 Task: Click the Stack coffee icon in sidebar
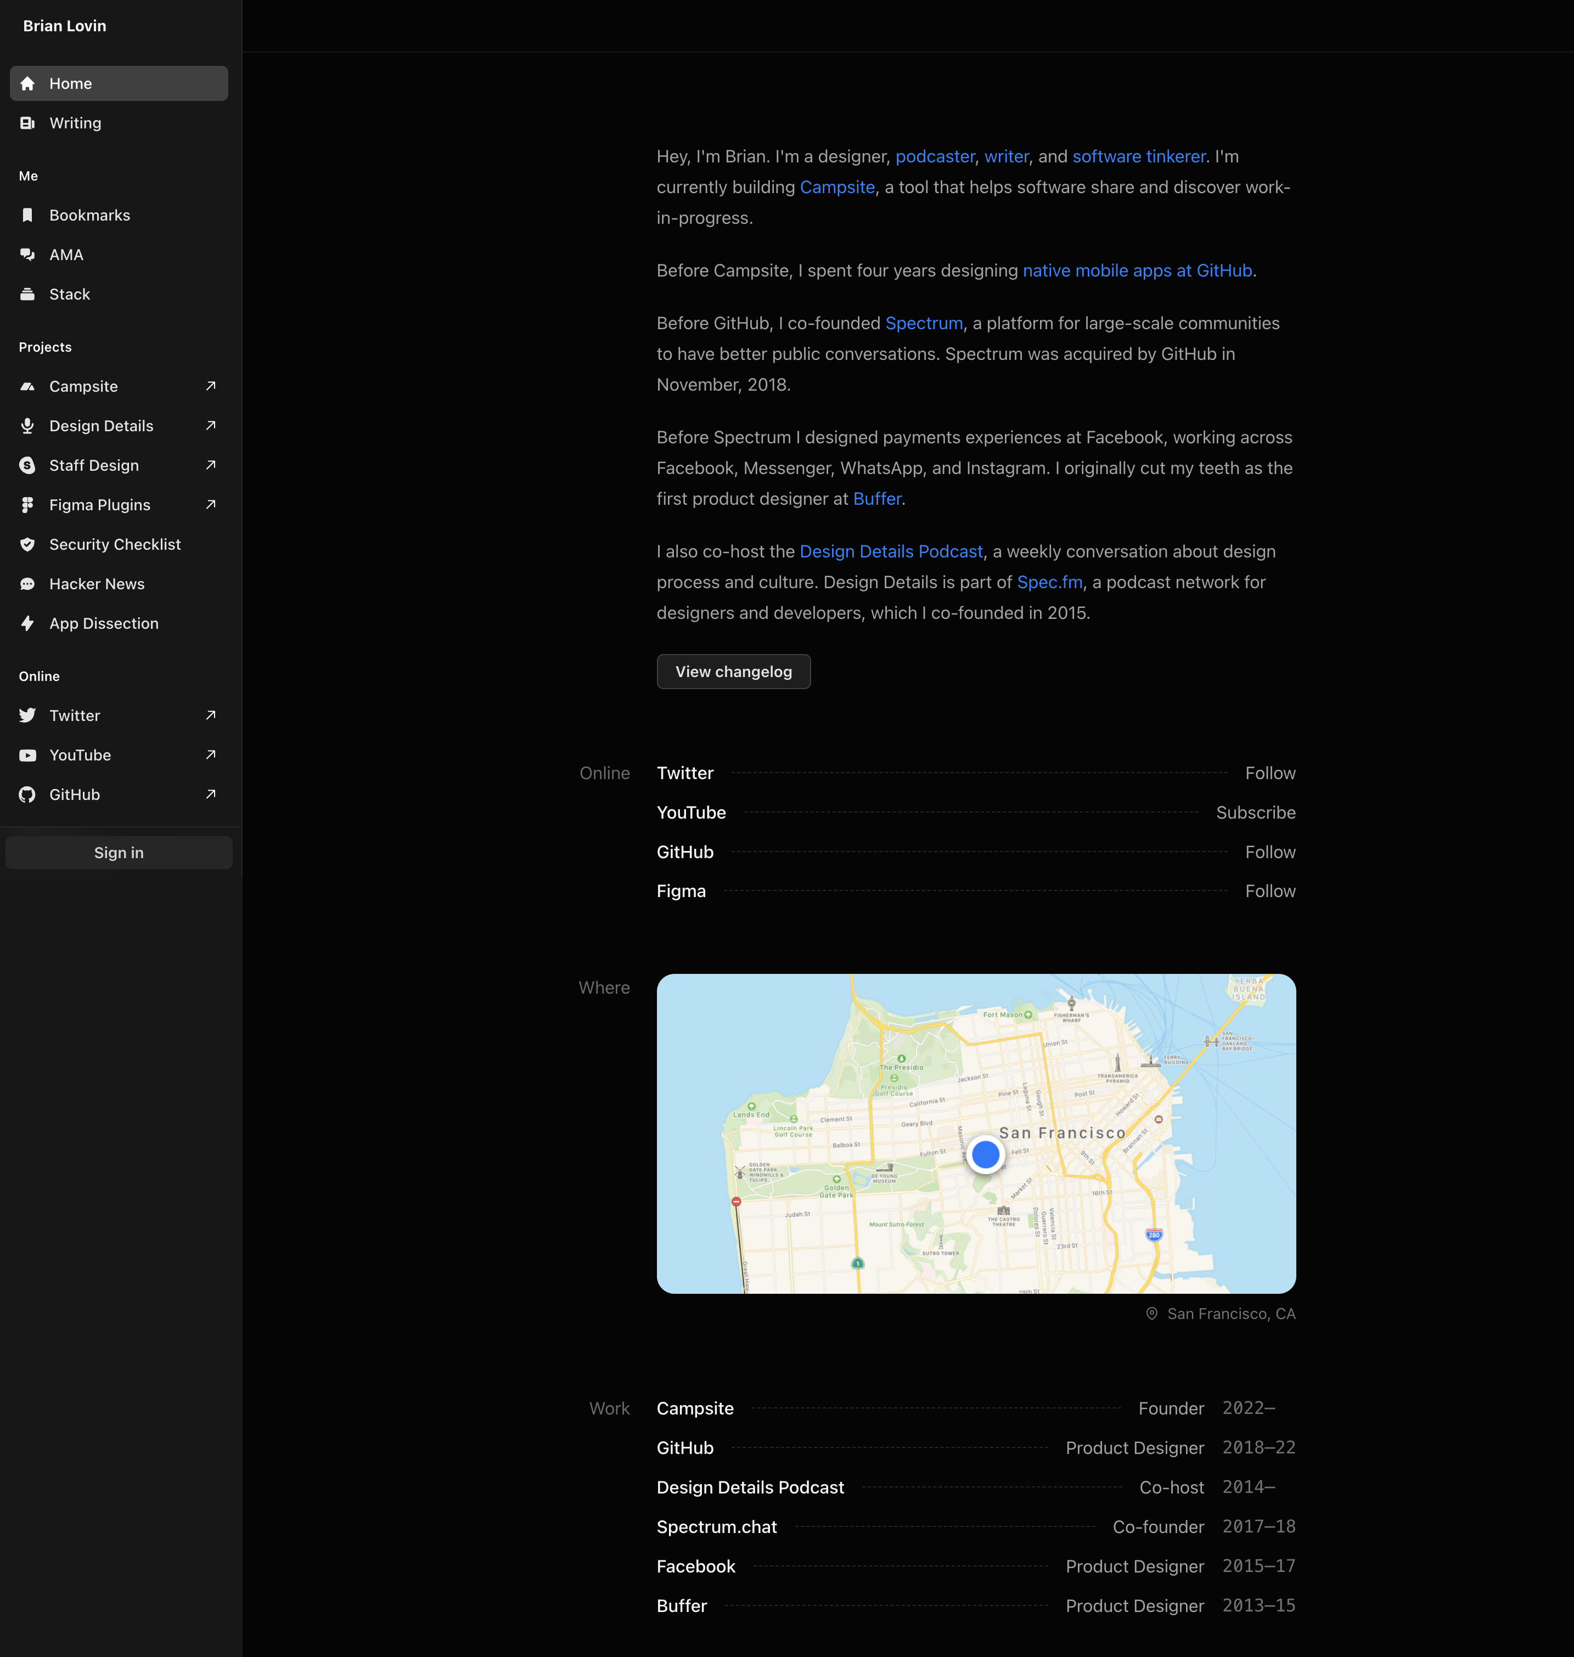click(x=27, y=294)
